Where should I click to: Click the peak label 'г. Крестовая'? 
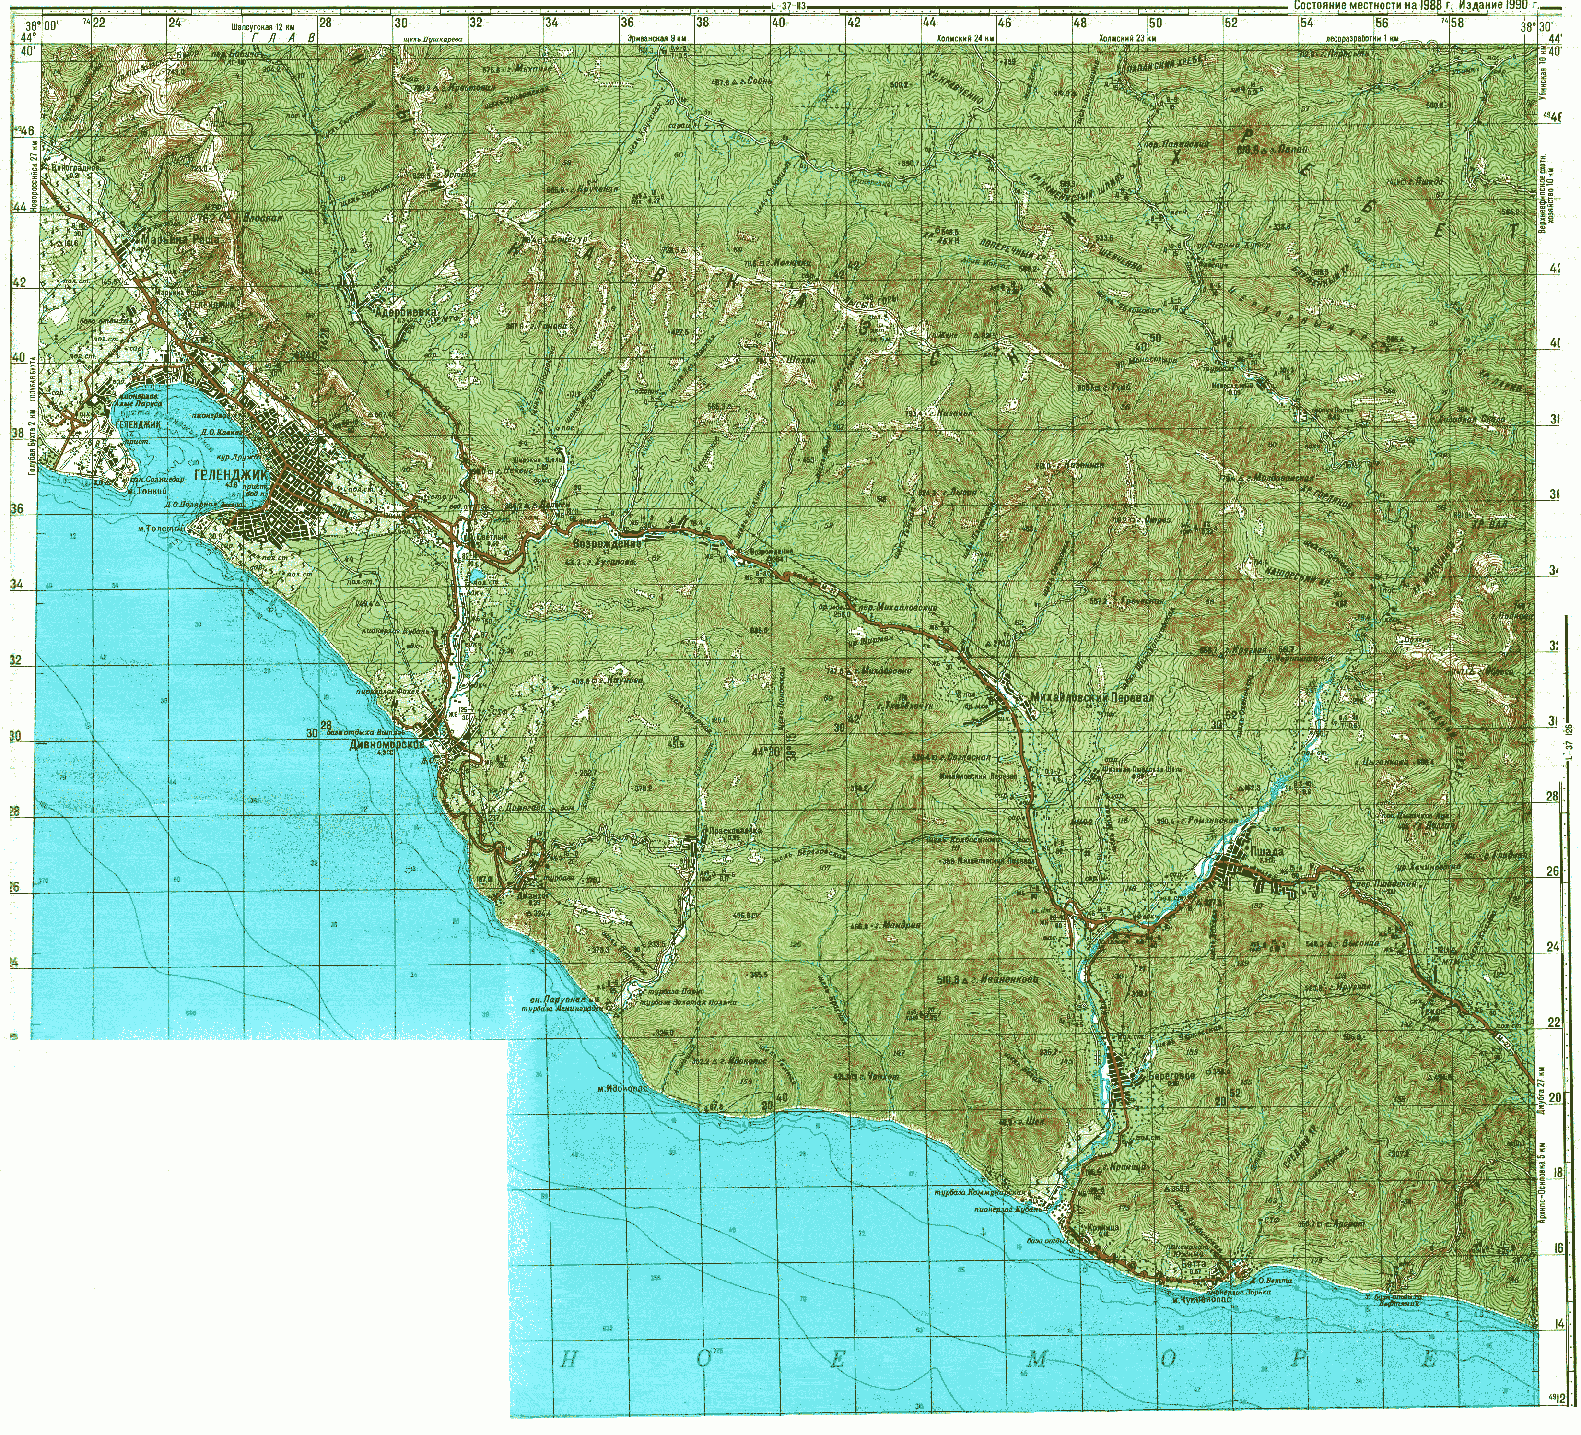pyautogui.click(x=467, y=87)
